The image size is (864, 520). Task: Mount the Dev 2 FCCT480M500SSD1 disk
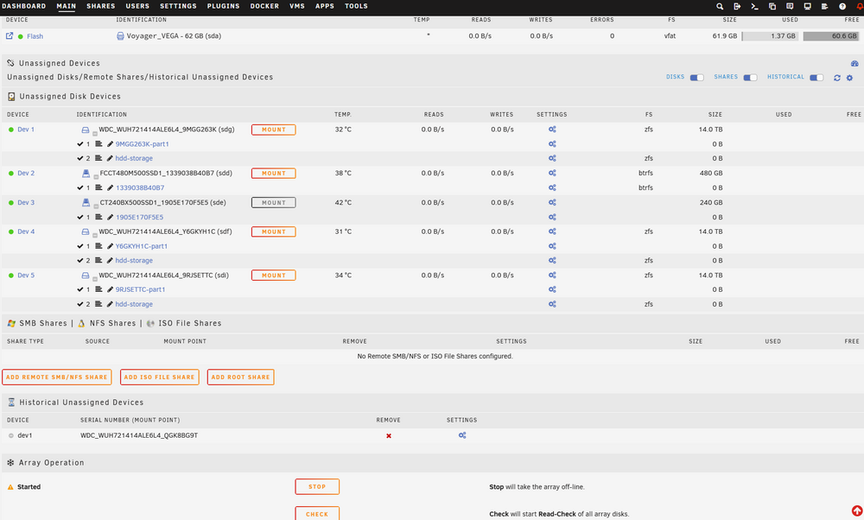(x=273, y=173)
